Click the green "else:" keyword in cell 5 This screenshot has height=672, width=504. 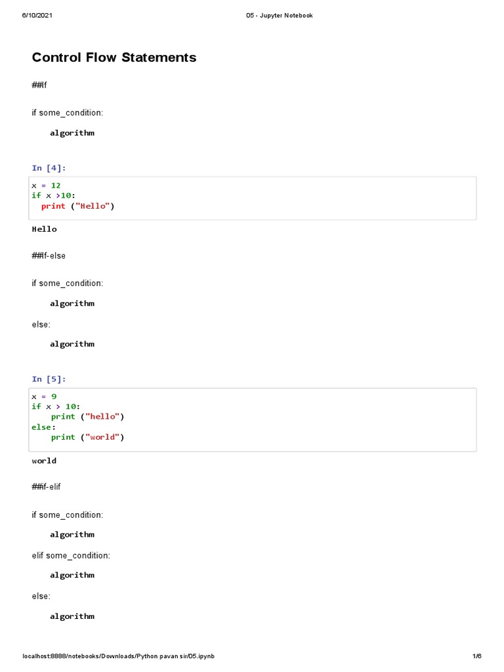[44, 427]
